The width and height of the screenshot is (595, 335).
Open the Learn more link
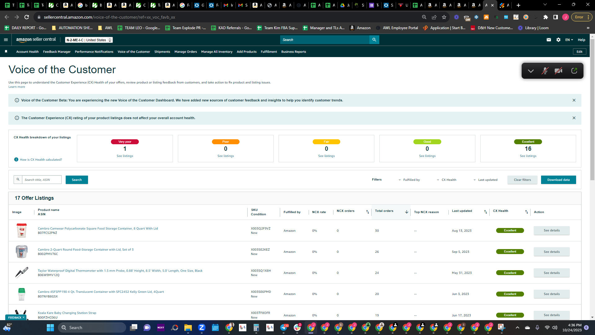(17, 87)
